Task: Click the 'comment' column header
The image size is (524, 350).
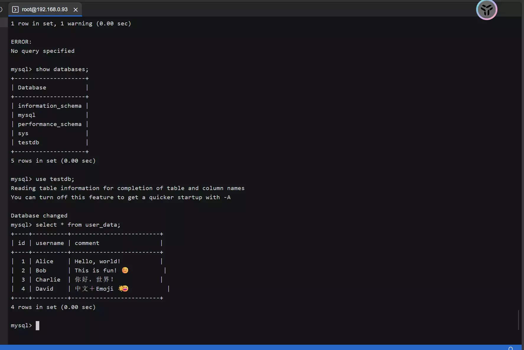Action: point(87,243)
